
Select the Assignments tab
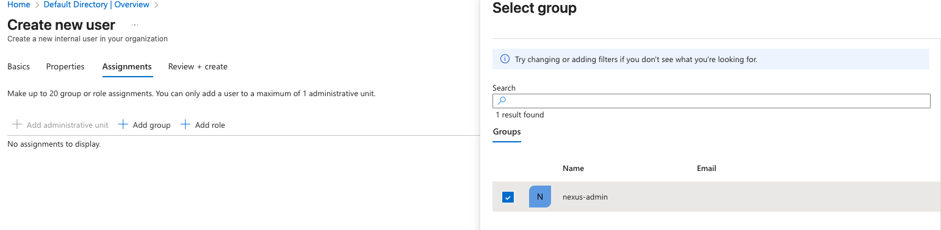127,66
